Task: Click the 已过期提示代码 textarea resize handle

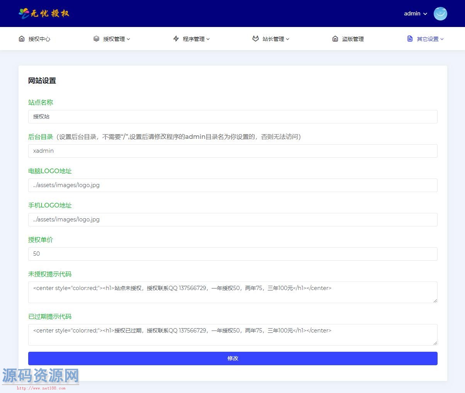Action: coord(435,343)
